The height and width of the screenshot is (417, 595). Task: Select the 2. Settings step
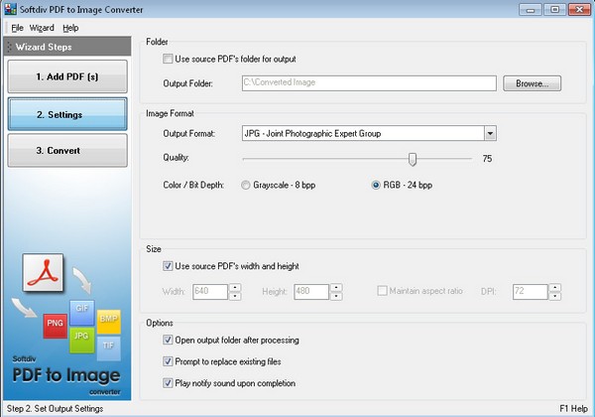click(67, 114)
